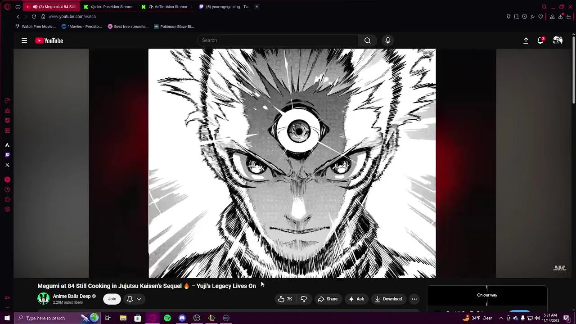Open Pokémon Blaze Bl bookmark

tap(174, 27)
